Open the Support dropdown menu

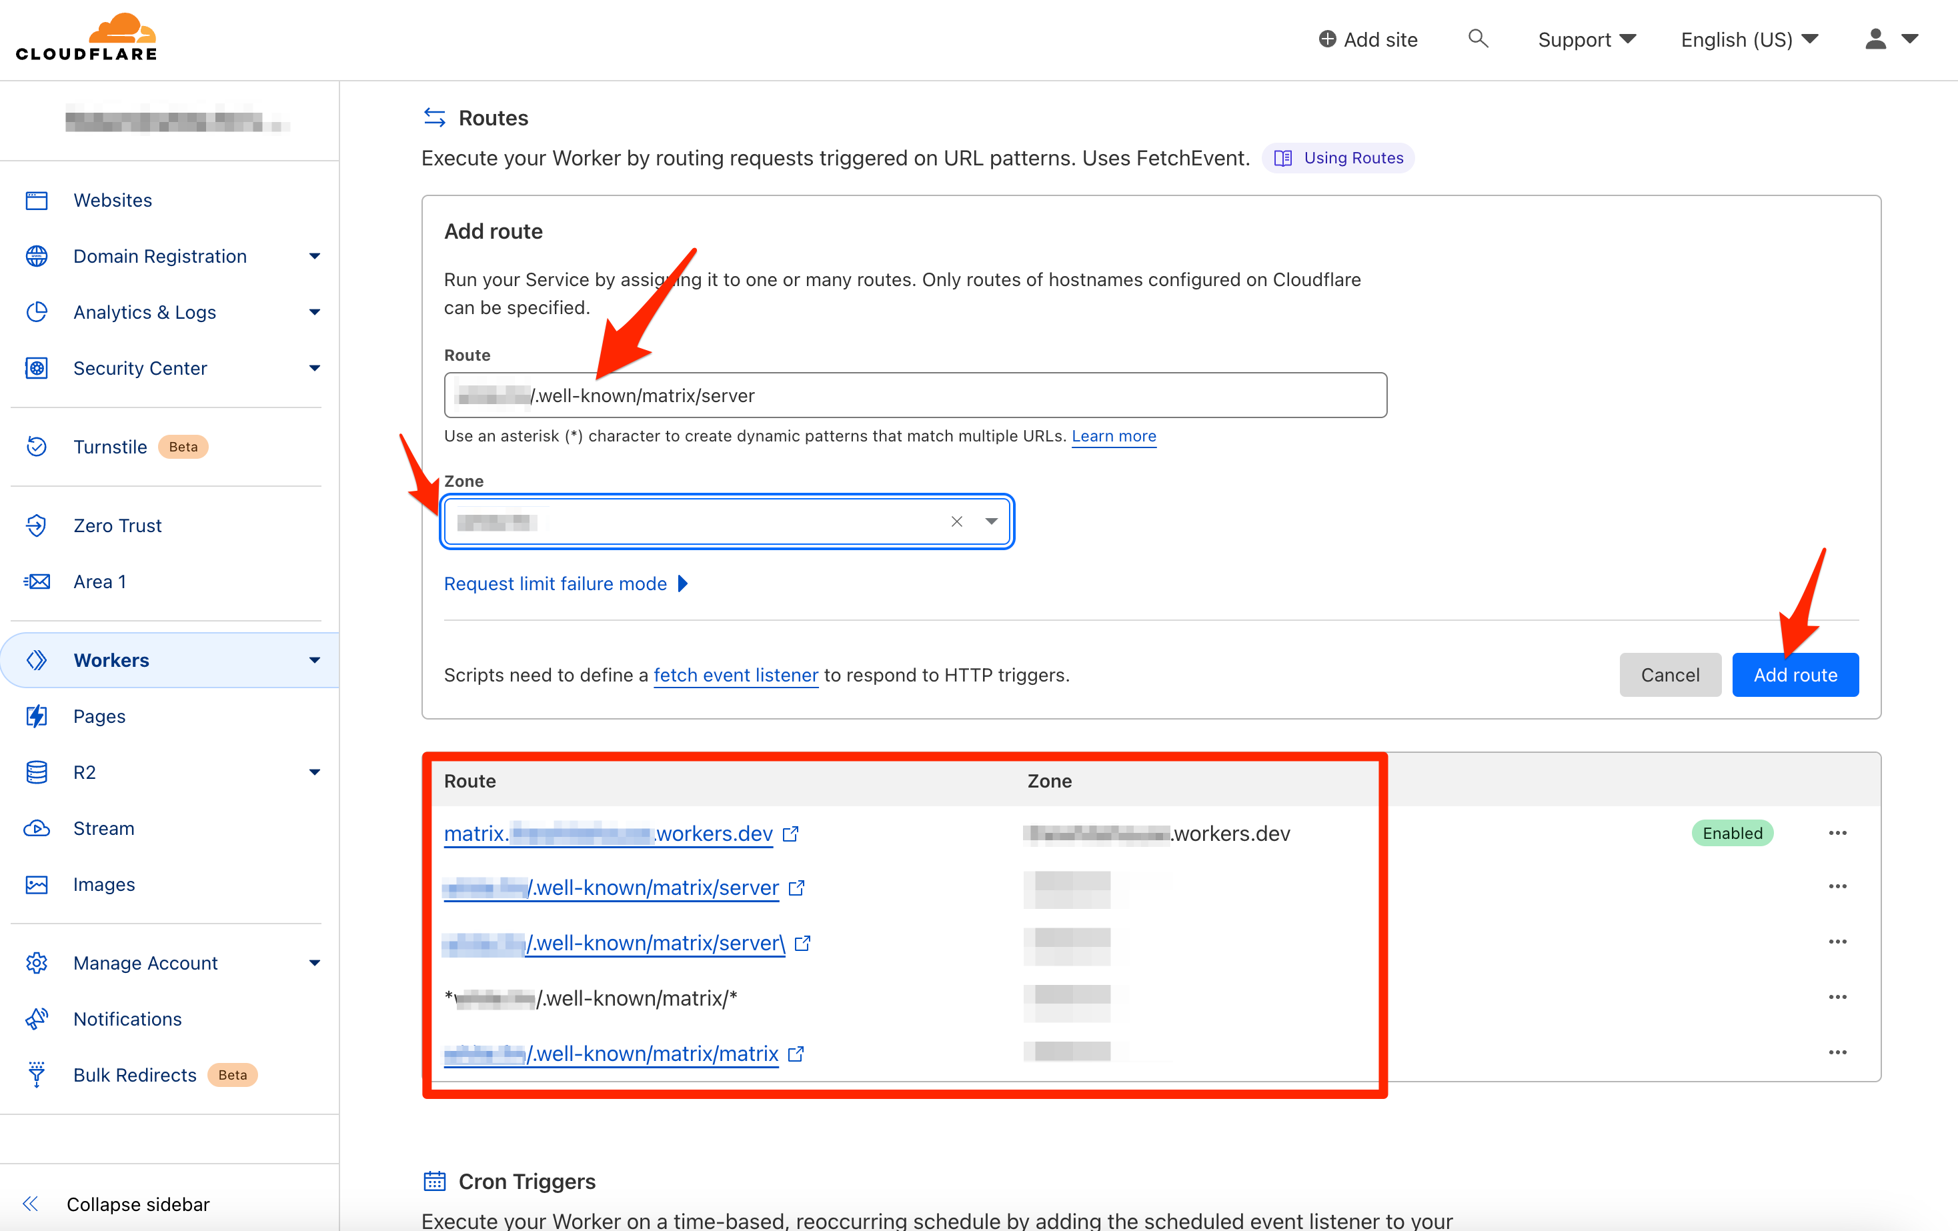tap(1586, 39)
